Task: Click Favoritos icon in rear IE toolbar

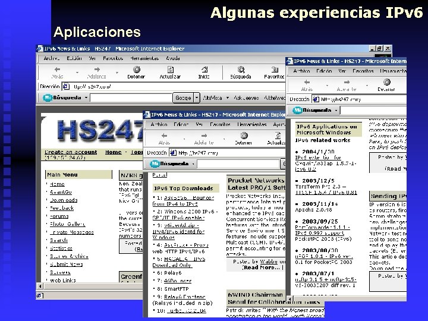Action: coord(275,70)
